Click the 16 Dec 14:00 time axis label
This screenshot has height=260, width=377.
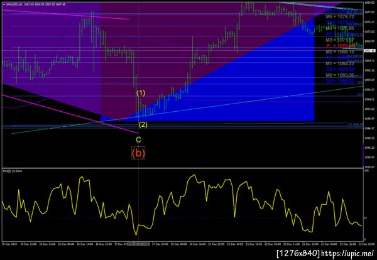[85, 244]
